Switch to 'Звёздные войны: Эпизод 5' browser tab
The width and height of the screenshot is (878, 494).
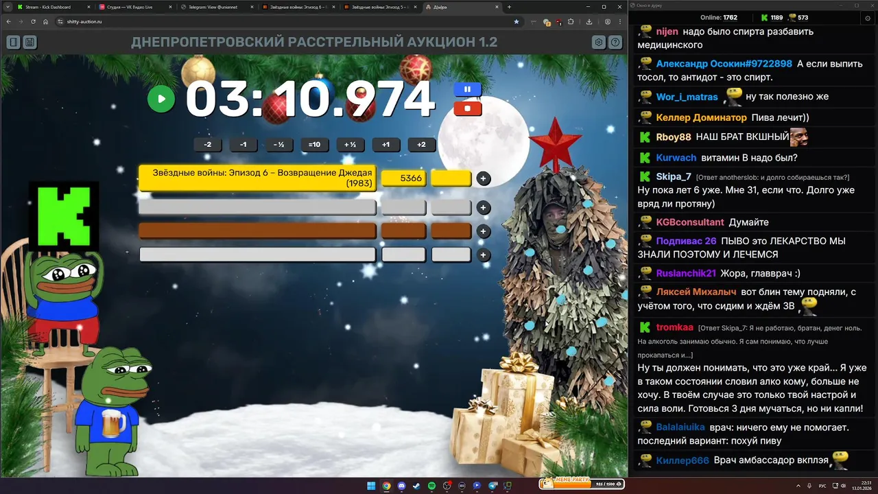click(379, 7)
